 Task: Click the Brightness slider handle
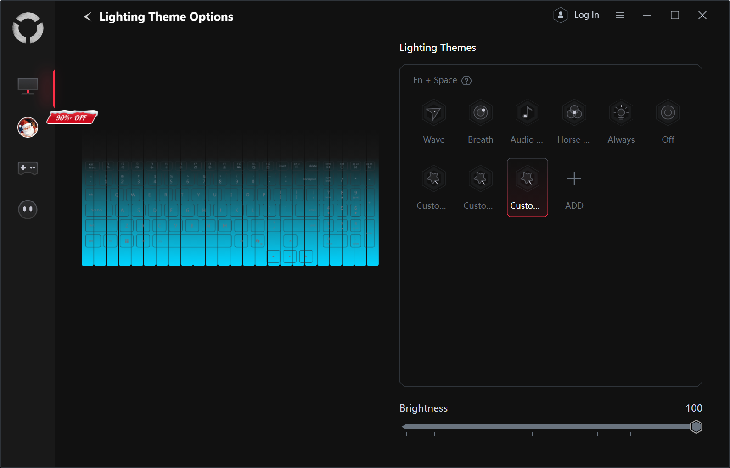pyautogui.click(x=696, y=427)
